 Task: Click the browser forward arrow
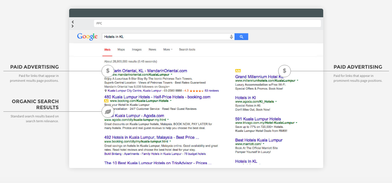point(73,26)
